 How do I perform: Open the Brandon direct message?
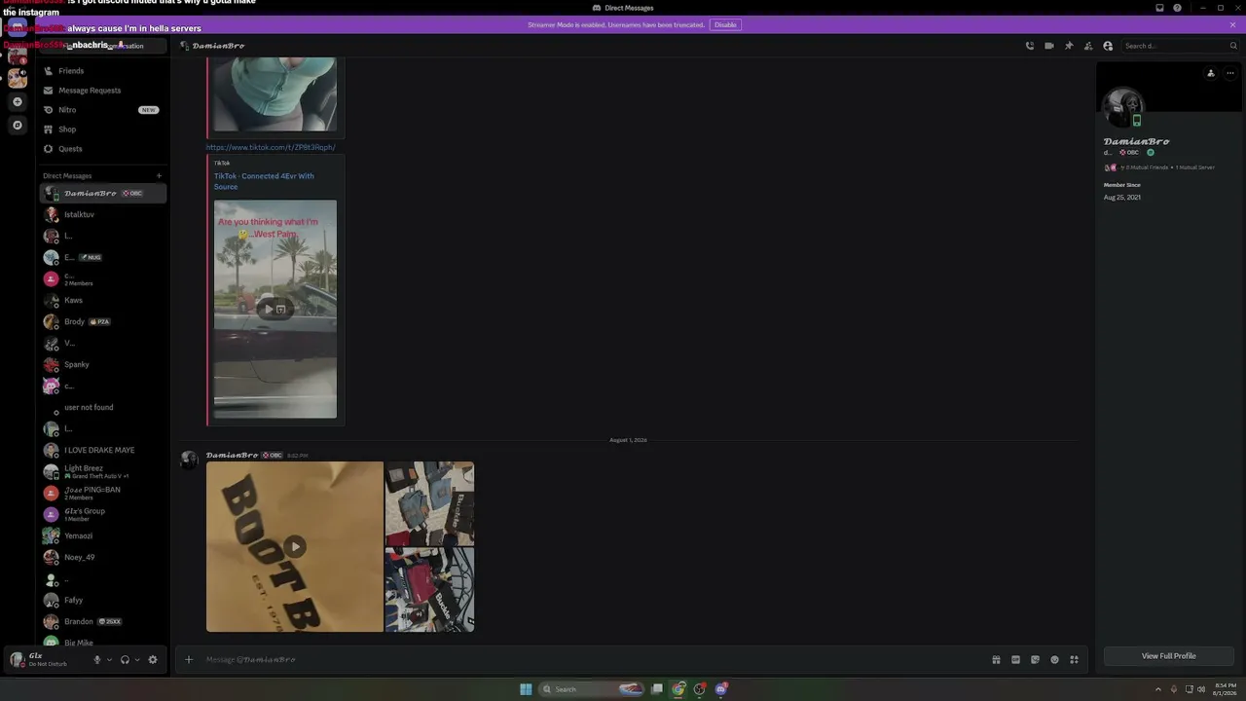(102, 621)
